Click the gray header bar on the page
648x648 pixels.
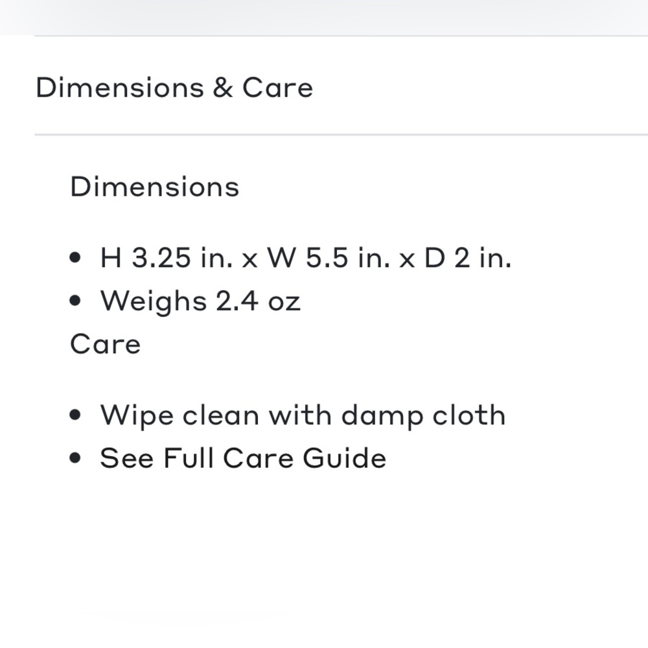tap(324, 17)
